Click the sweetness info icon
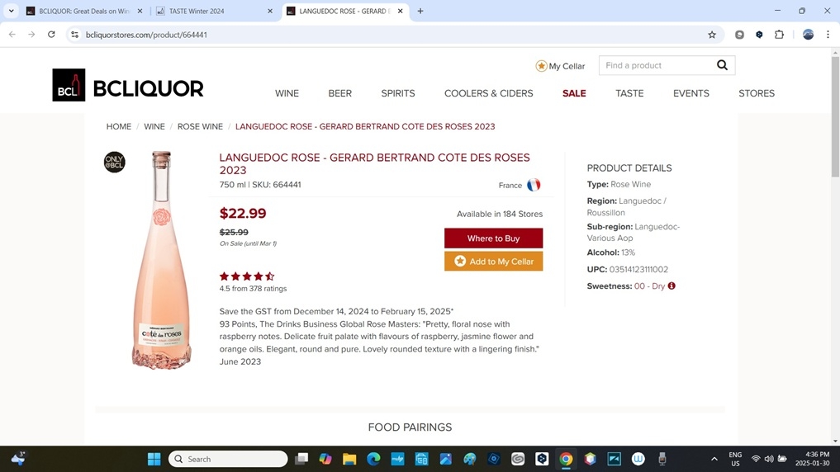840x472 pixels. coord(672,286)
